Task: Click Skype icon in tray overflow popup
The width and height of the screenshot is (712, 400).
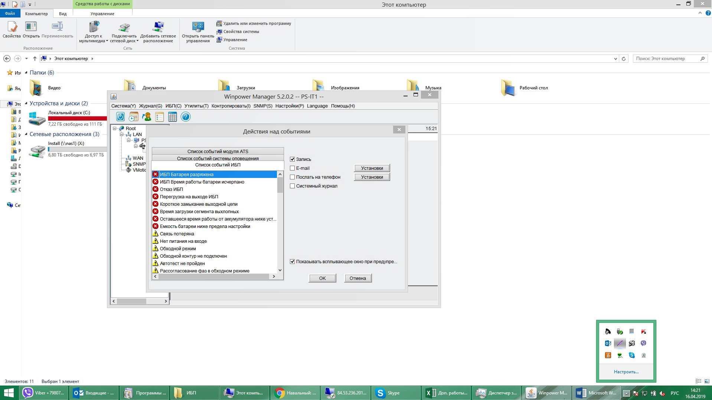Action: click(x=631, y=355)
